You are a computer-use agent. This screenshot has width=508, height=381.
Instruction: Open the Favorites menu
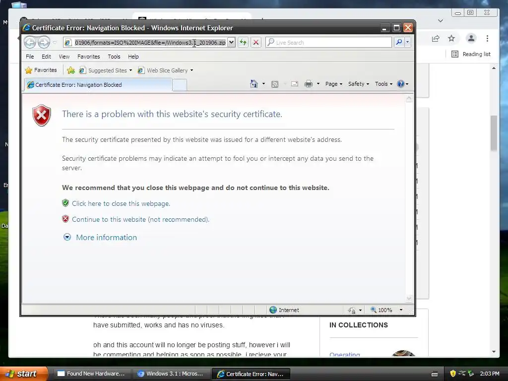click(x=88, y=57)
